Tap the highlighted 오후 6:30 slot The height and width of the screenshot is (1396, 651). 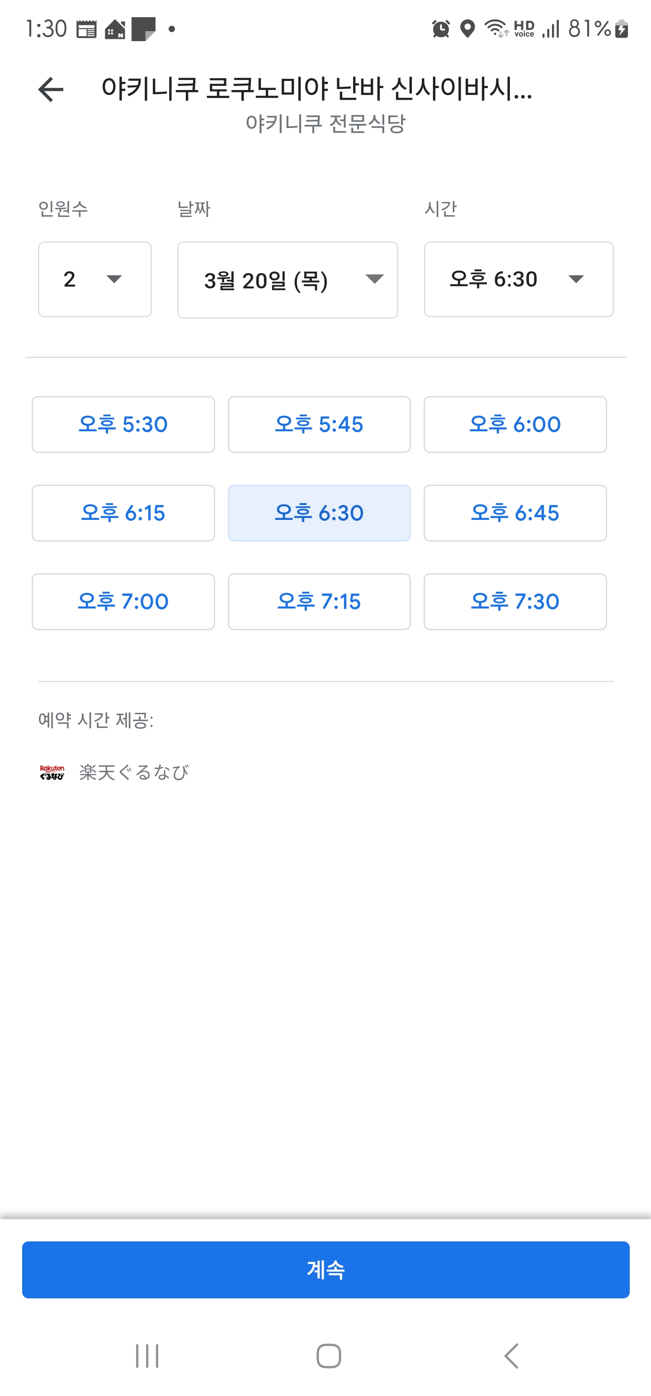tap(319, 513)
